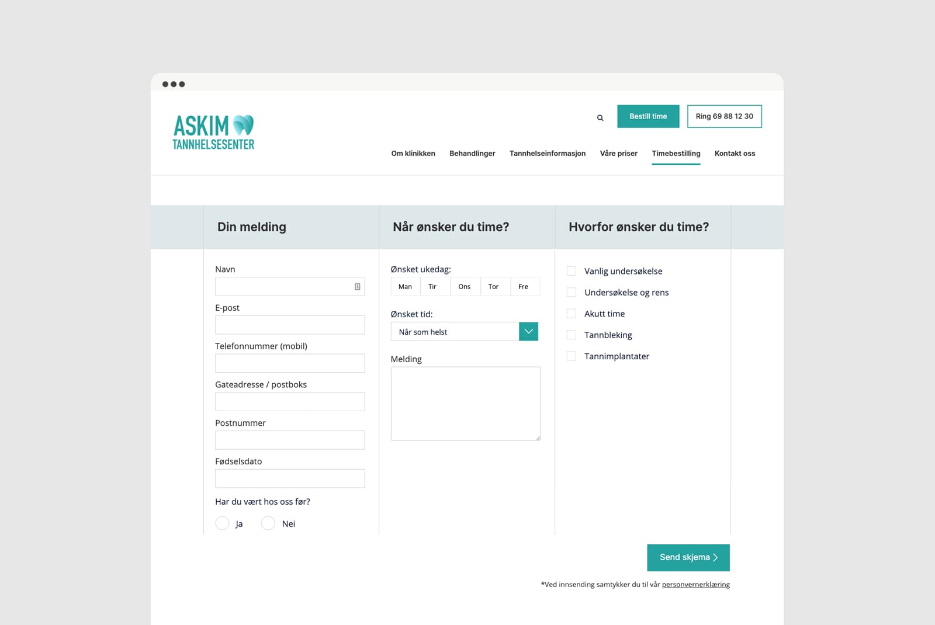The image size is (935, 625).
Task: Select Ons as preferred weekday
Action: coord(465,287)
